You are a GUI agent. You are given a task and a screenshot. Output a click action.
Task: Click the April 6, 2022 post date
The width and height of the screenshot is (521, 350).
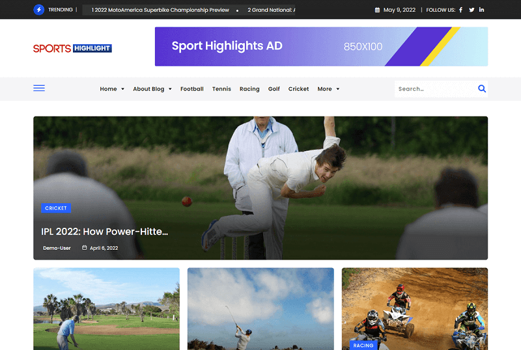point(104,248)
